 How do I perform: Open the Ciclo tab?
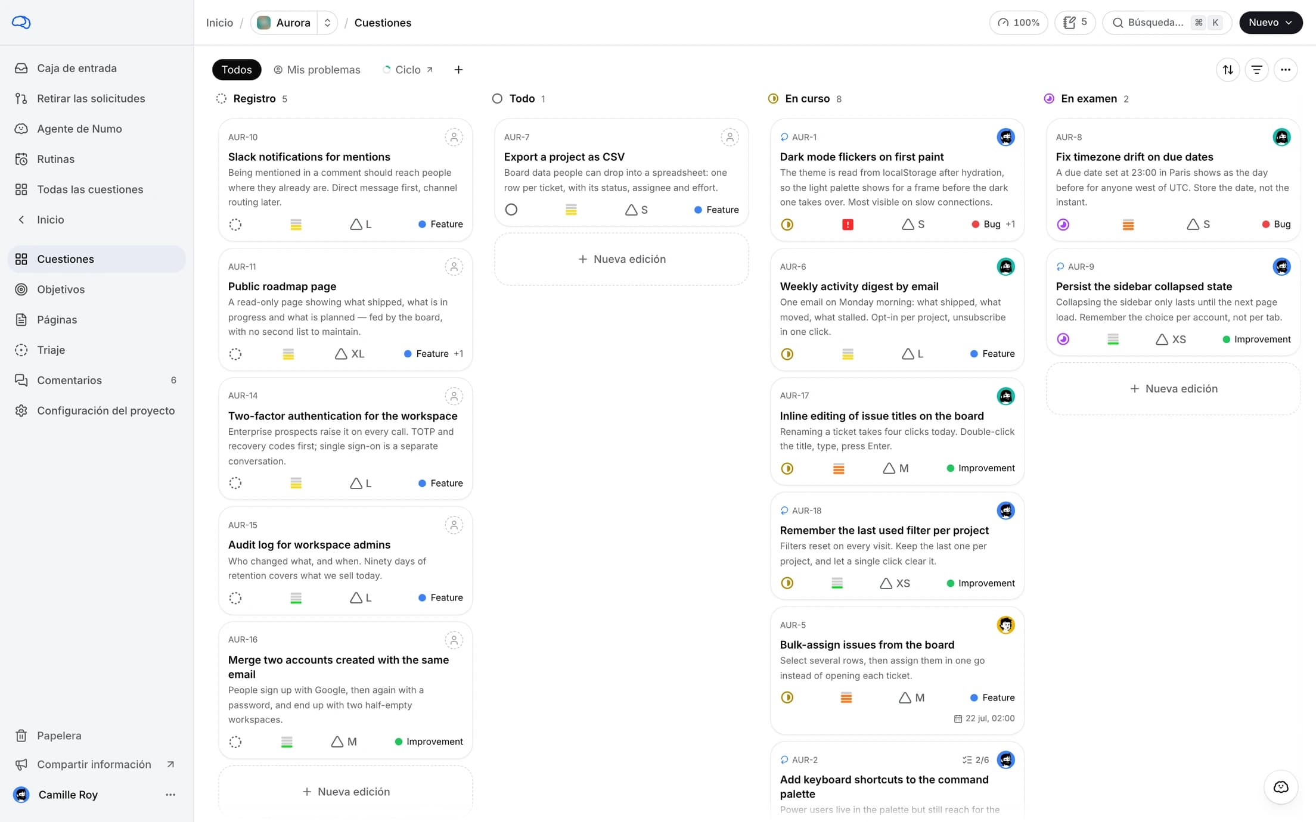click(408, 70)
